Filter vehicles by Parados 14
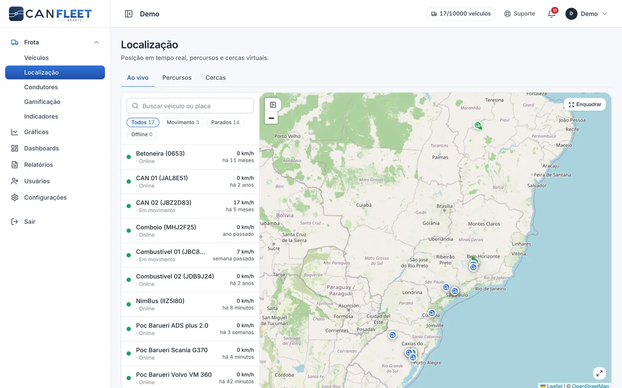The image size is (622, 388). (x=225, y=122)
